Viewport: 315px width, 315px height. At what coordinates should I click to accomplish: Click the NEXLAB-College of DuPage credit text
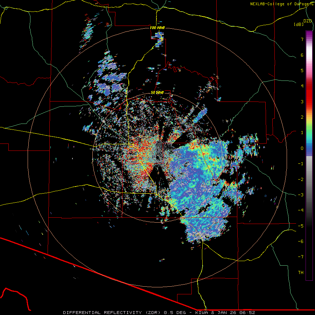click(281, 4)
